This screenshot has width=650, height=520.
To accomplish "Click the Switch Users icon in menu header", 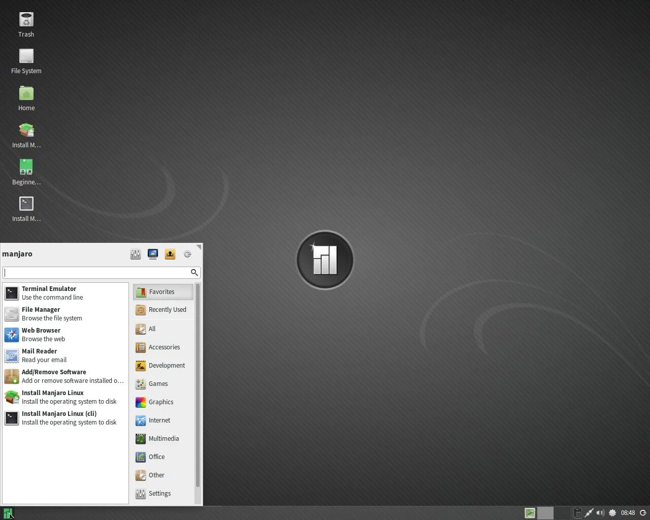I will tap(170, 254).
